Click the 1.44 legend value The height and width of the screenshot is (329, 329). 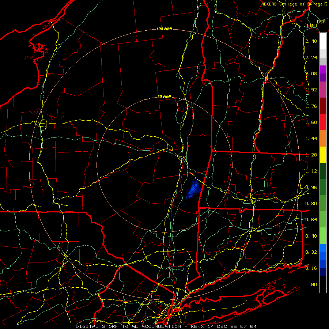(311, 139)
